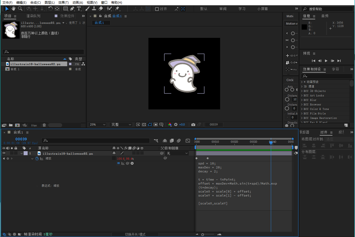The width and height of the screenshot is (355, 237).
Task: Hide layer 1 with the eye toggle
Action: point(4,153)
